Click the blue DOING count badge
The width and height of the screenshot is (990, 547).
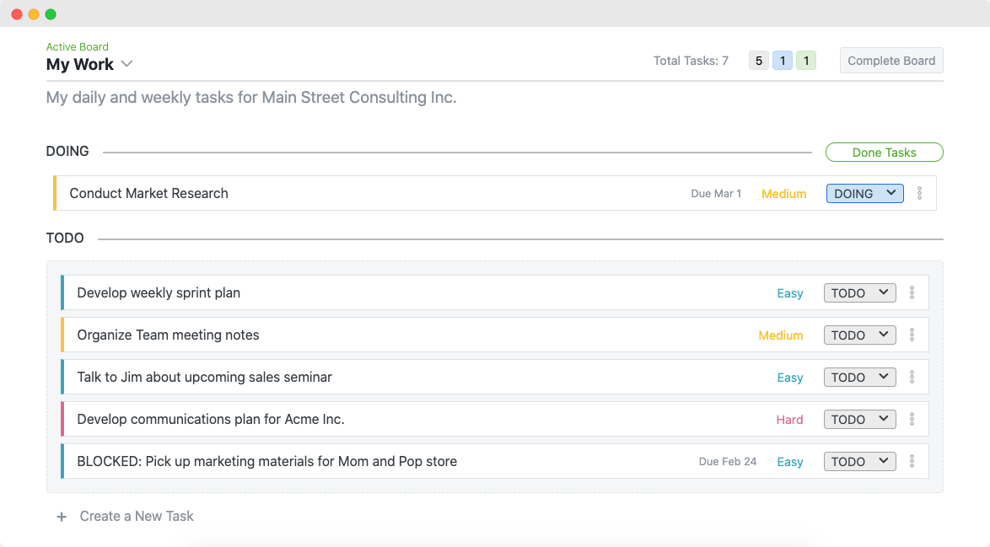pos(783,61)
